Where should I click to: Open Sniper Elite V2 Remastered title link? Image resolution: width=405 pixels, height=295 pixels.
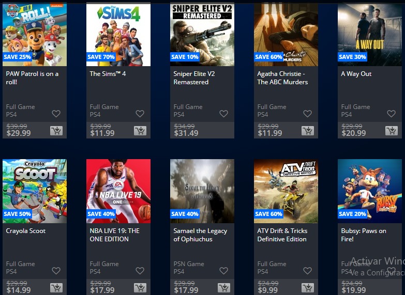click(x=194, y=78)
